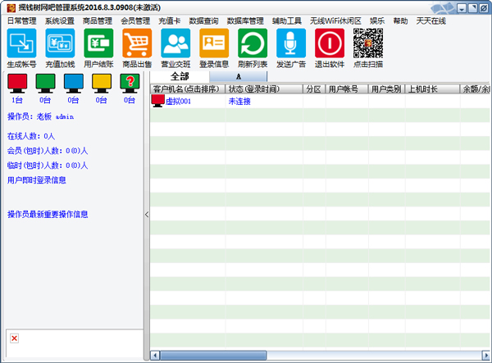Switch to the 全部 tab
Image resolution: width=492 pixels, height=363 pixels.
[x=180, y=76]
